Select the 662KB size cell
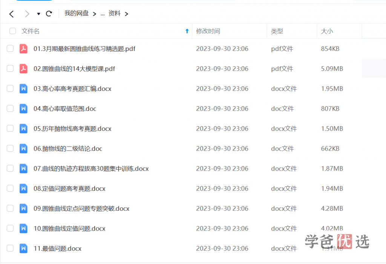Image resolution: width=386 pixels, height=264 pixels. click(x=330, y=149)
